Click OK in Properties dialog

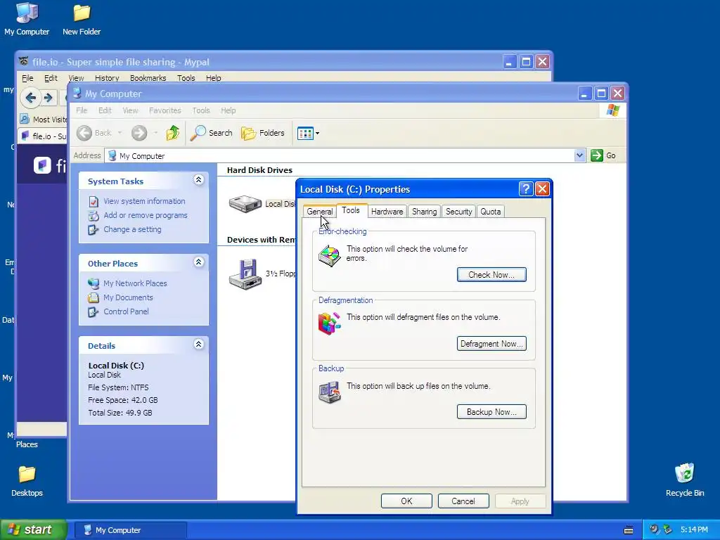pos(406,501)
